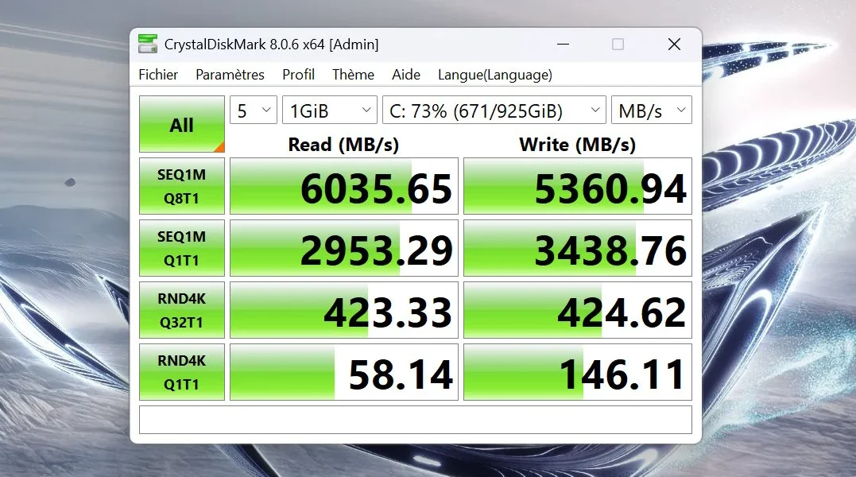
Task: Click the CrystalDiskMark application icon in title bar
Action: 147,44
